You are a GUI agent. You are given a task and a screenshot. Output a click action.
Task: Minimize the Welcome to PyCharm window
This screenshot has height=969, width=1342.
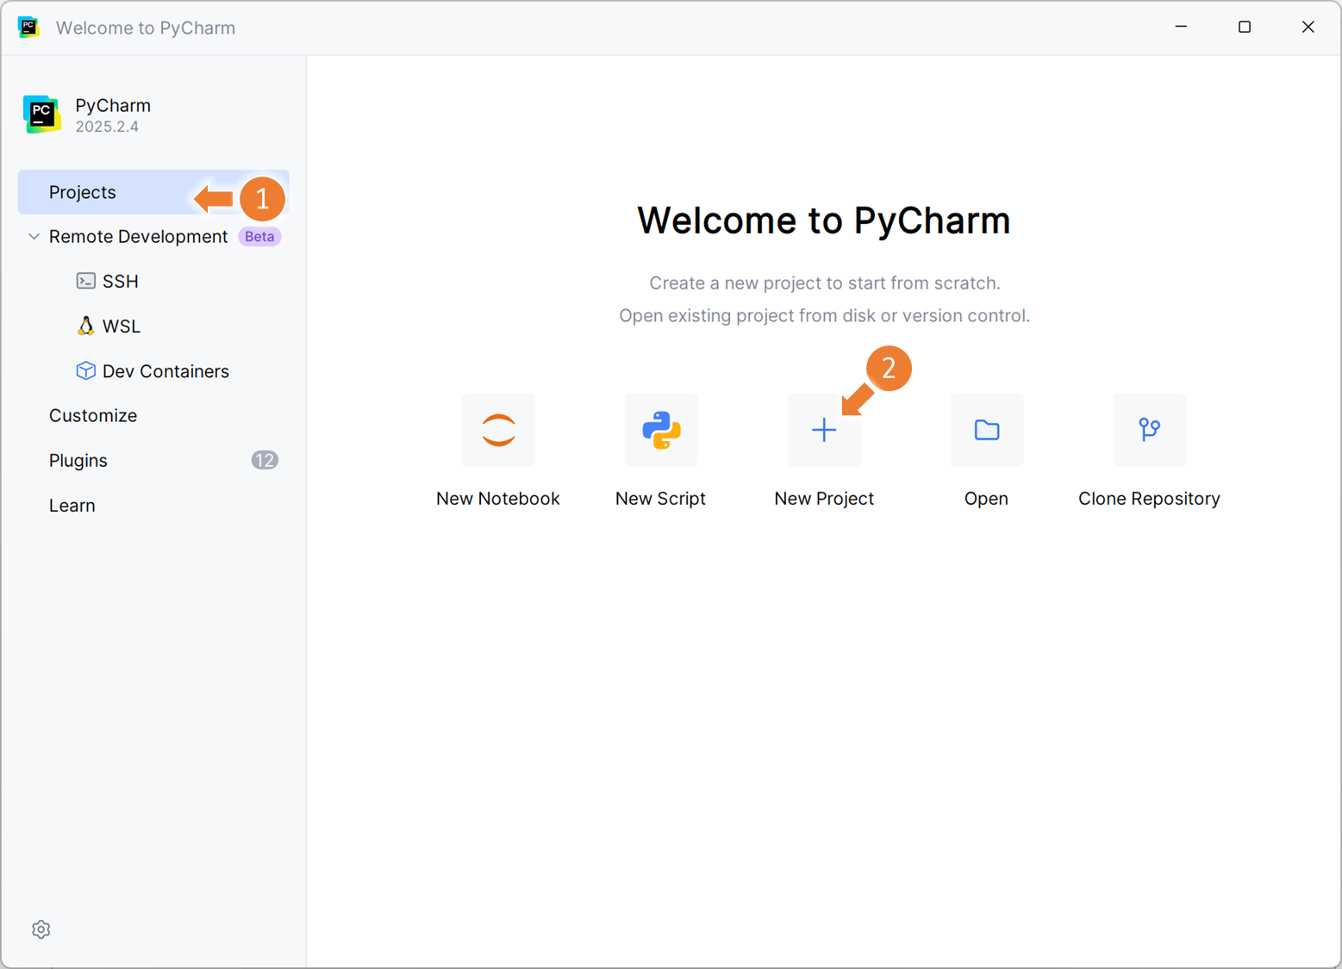(x=1181, y=28)
